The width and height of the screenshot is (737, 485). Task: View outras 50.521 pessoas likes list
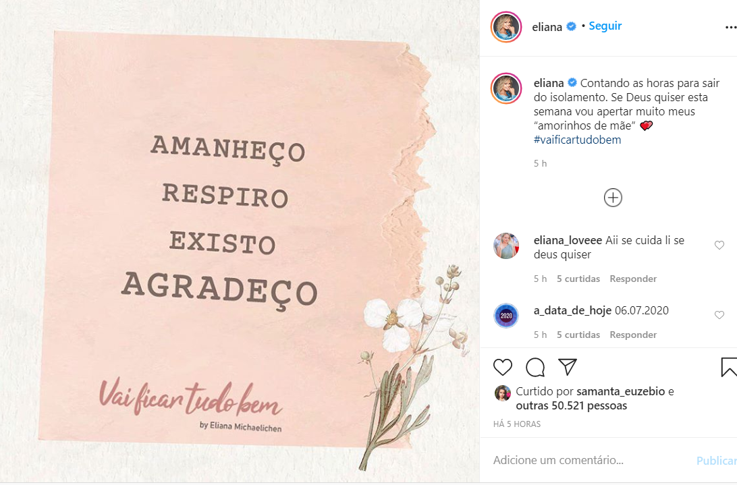click(572, 405)
